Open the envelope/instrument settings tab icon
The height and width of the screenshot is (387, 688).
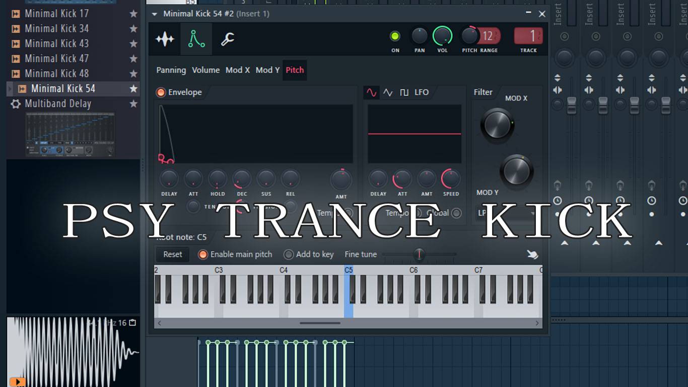click(x=196, y=39)
